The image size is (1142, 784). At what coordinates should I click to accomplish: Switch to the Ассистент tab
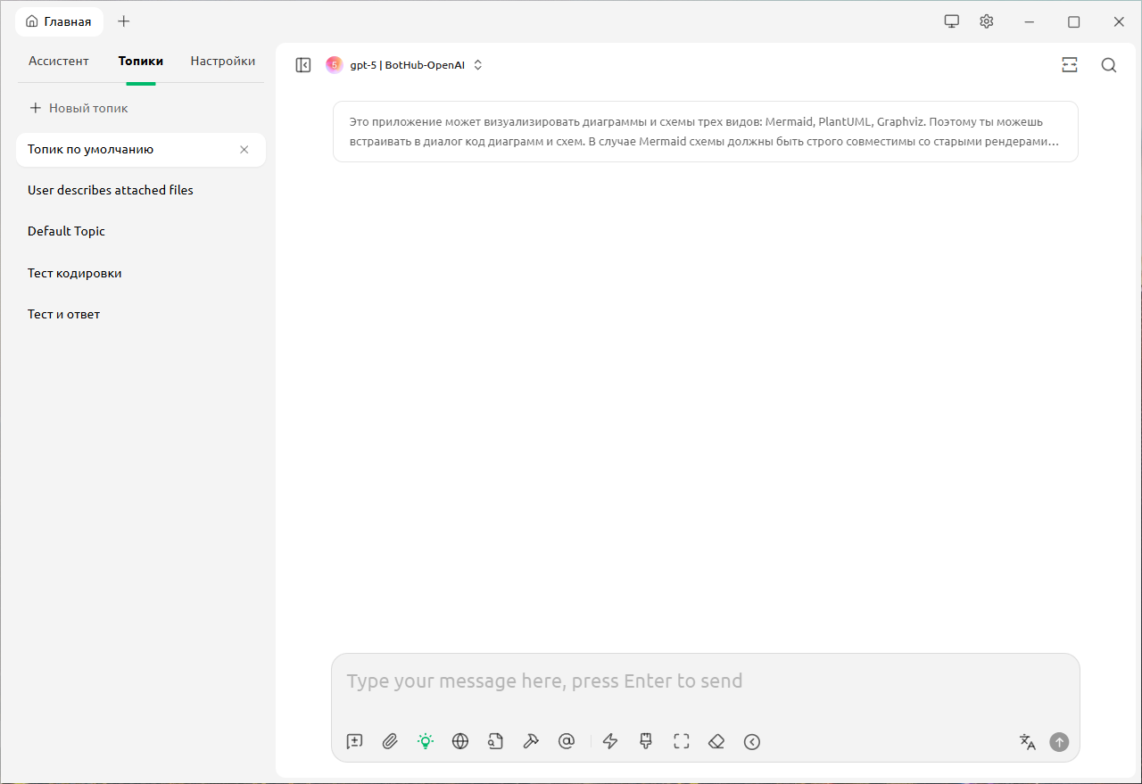pos(59,61)
